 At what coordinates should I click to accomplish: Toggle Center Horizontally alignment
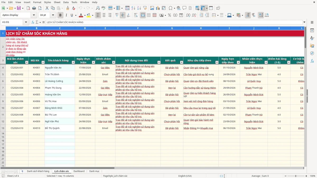104,15
